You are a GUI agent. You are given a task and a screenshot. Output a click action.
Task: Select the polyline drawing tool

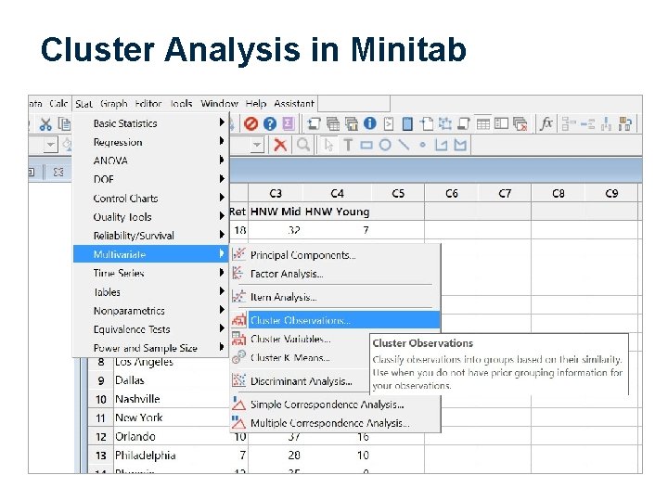coord(441,146)
